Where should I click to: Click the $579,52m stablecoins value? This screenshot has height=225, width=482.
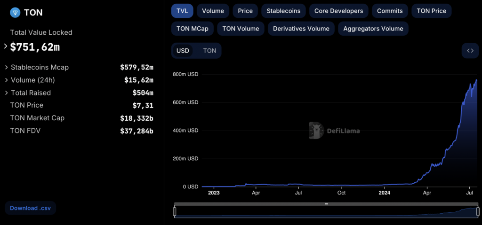(x=137, y=67)
